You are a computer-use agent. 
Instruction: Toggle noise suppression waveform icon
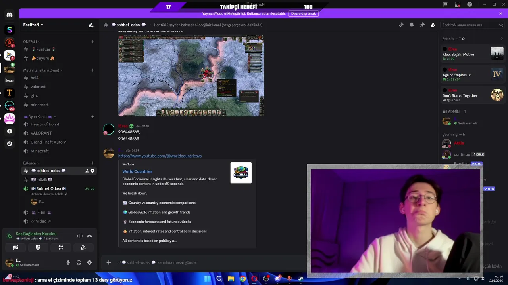[80, 236]
